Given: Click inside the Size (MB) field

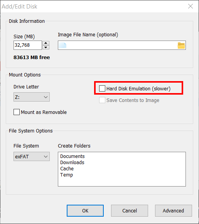Looking at the screenshot, I should (28, 45).
